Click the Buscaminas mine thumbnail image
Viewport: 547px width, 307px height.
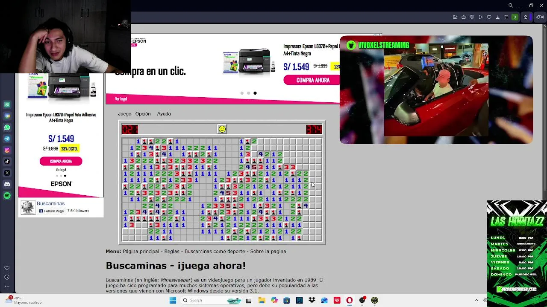click(x=28, y=207)
